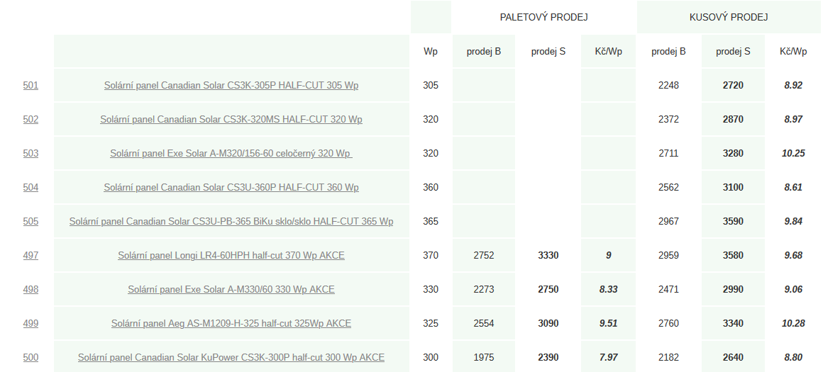Screen dimensions: 823x372
Task: Open Longi LR4-60HPH half-cut 370 Wp link
Action: [231, 255]
